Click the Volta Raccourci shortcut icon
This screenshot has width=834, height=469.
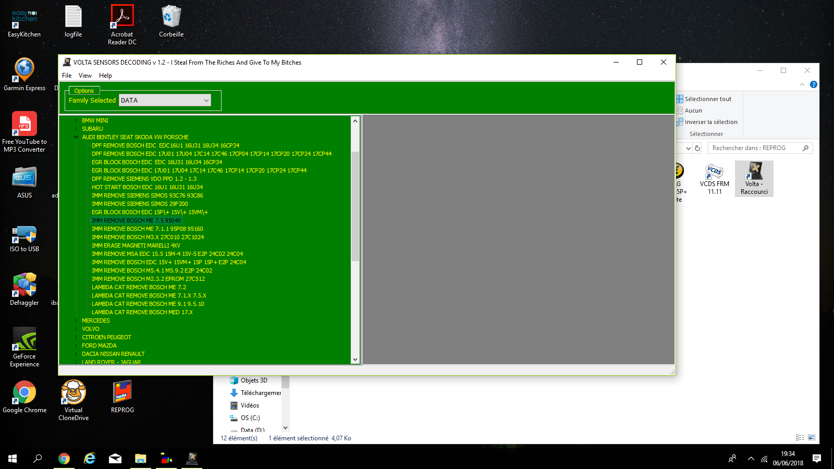(x=754, y=172)
